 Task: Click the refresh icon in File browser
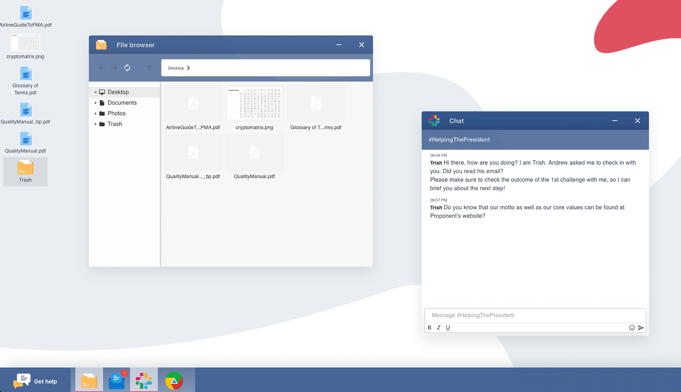[x=127, y=68]
